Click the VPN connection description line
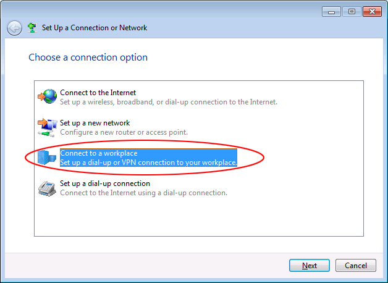The width and height of the screenshot is (388, 283). click(148, 163)
